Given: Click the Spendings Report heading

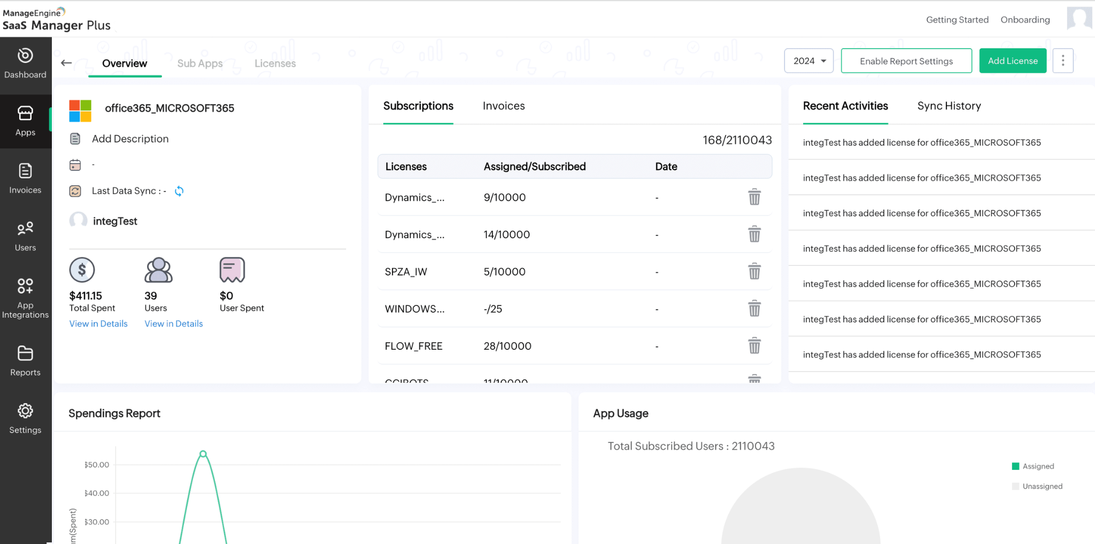Looking at the screenshot, I should [114, 413].
